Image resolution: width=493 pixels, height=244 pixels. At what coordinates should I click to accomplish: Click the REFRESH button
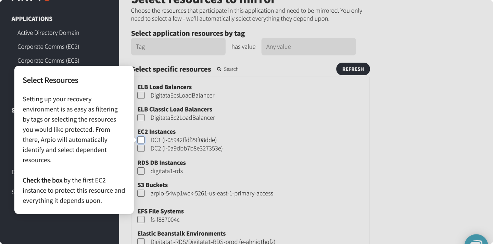click(353, 69)
